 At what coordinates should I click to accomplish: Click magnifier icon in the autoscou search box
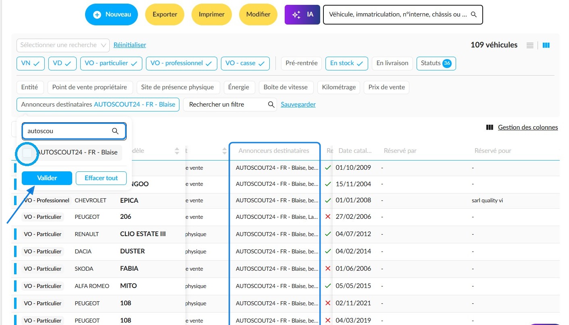coord(115,131)
